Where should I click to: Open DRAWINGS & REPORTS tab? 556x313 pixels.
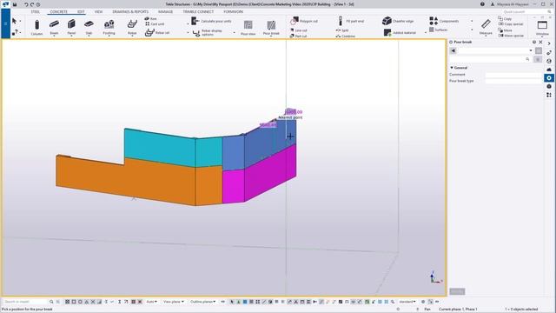(130, 11)
